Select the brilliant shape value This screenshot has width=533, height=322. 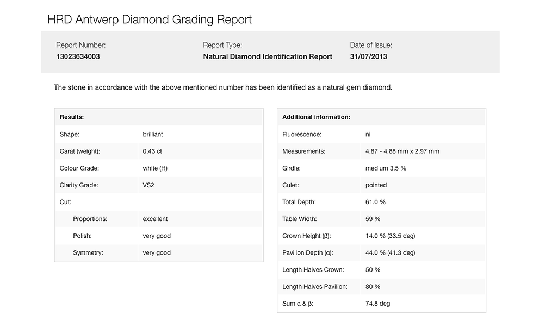[x=153, y=134]
